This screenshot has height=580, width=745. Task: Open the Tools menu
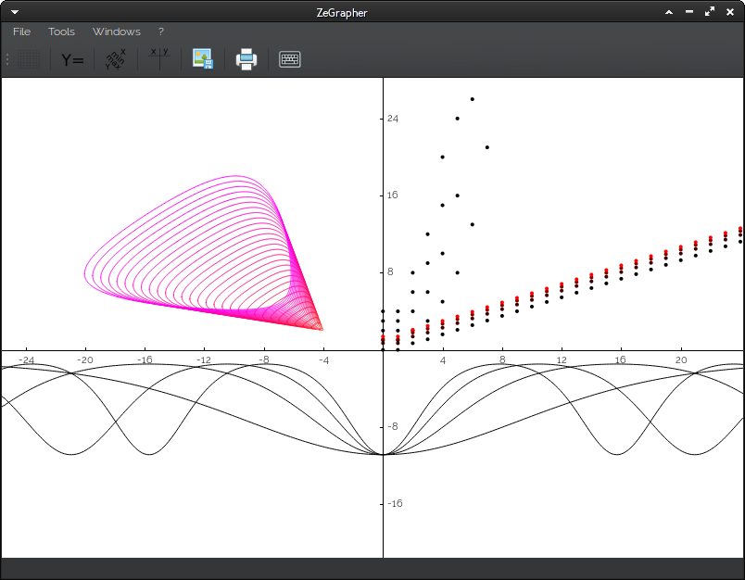[x=61, y=32]
